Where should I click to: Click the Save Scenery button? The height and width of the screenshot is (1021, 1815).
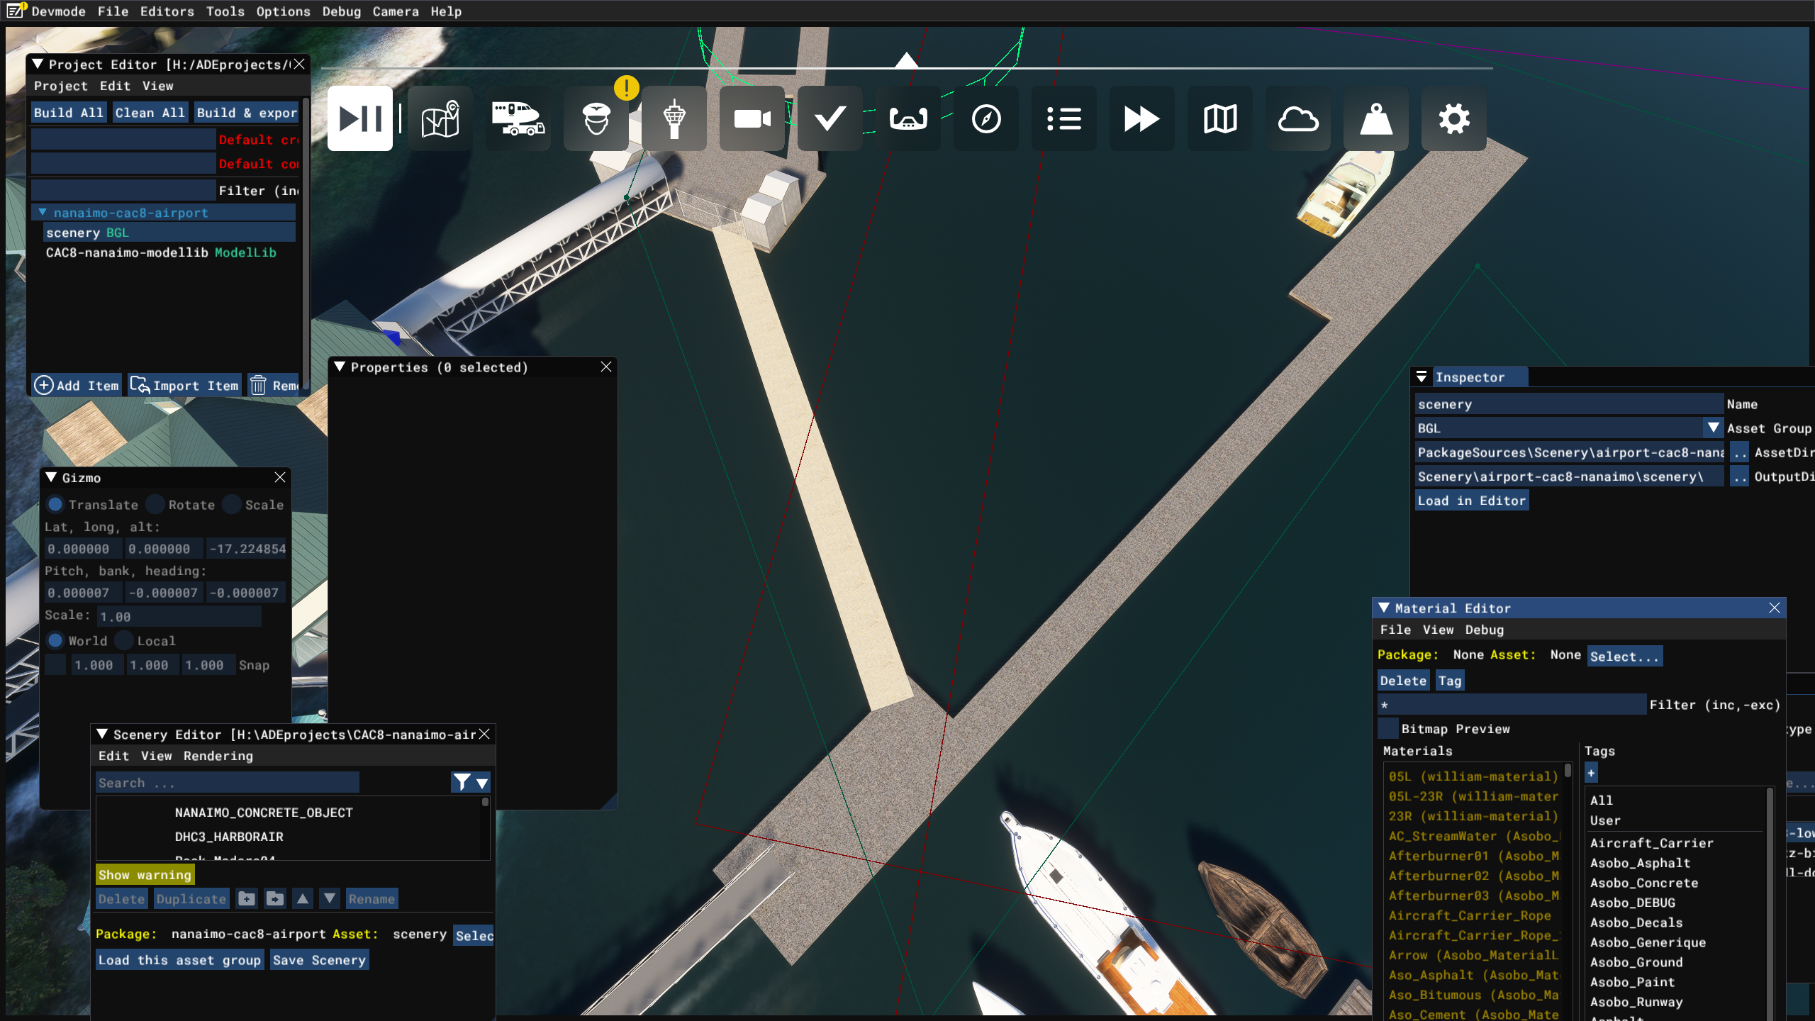pos(319,960)
